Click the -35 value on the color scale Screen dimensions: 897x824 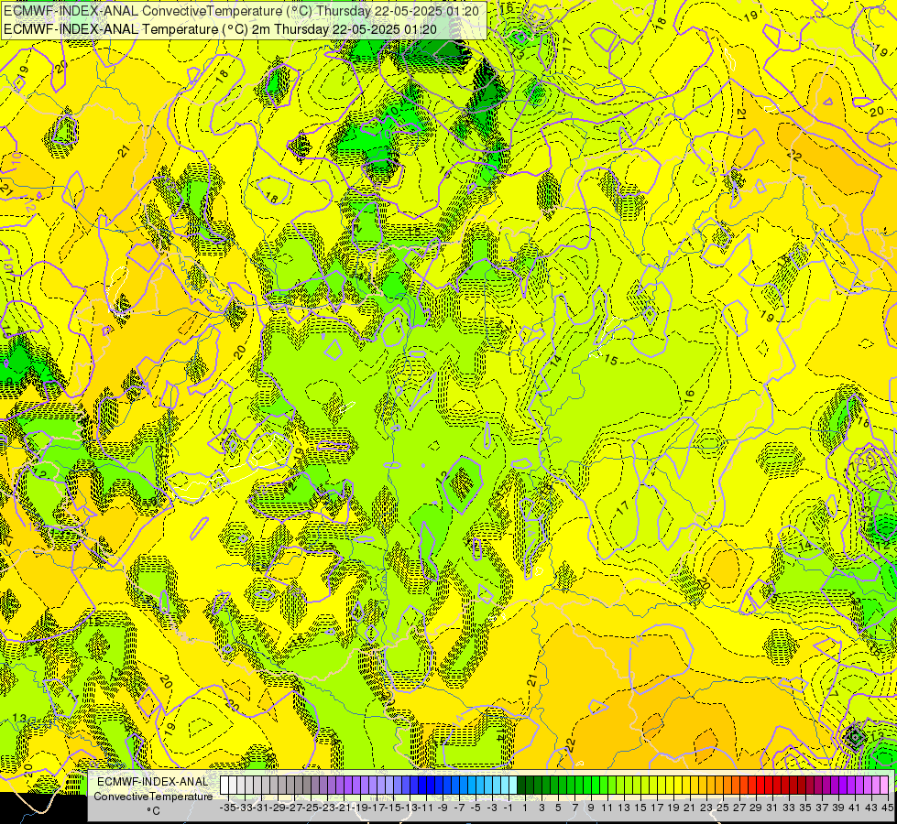tap(227, 808)
